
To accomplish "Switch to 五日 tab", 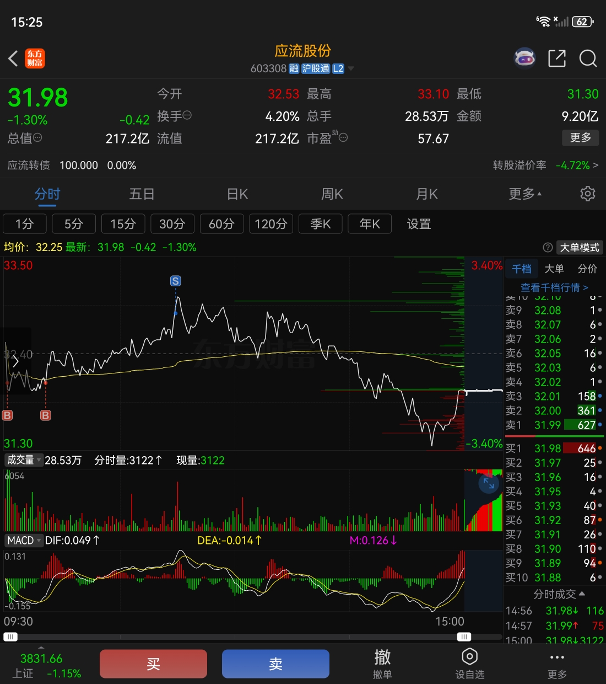I will pos(142,194).
